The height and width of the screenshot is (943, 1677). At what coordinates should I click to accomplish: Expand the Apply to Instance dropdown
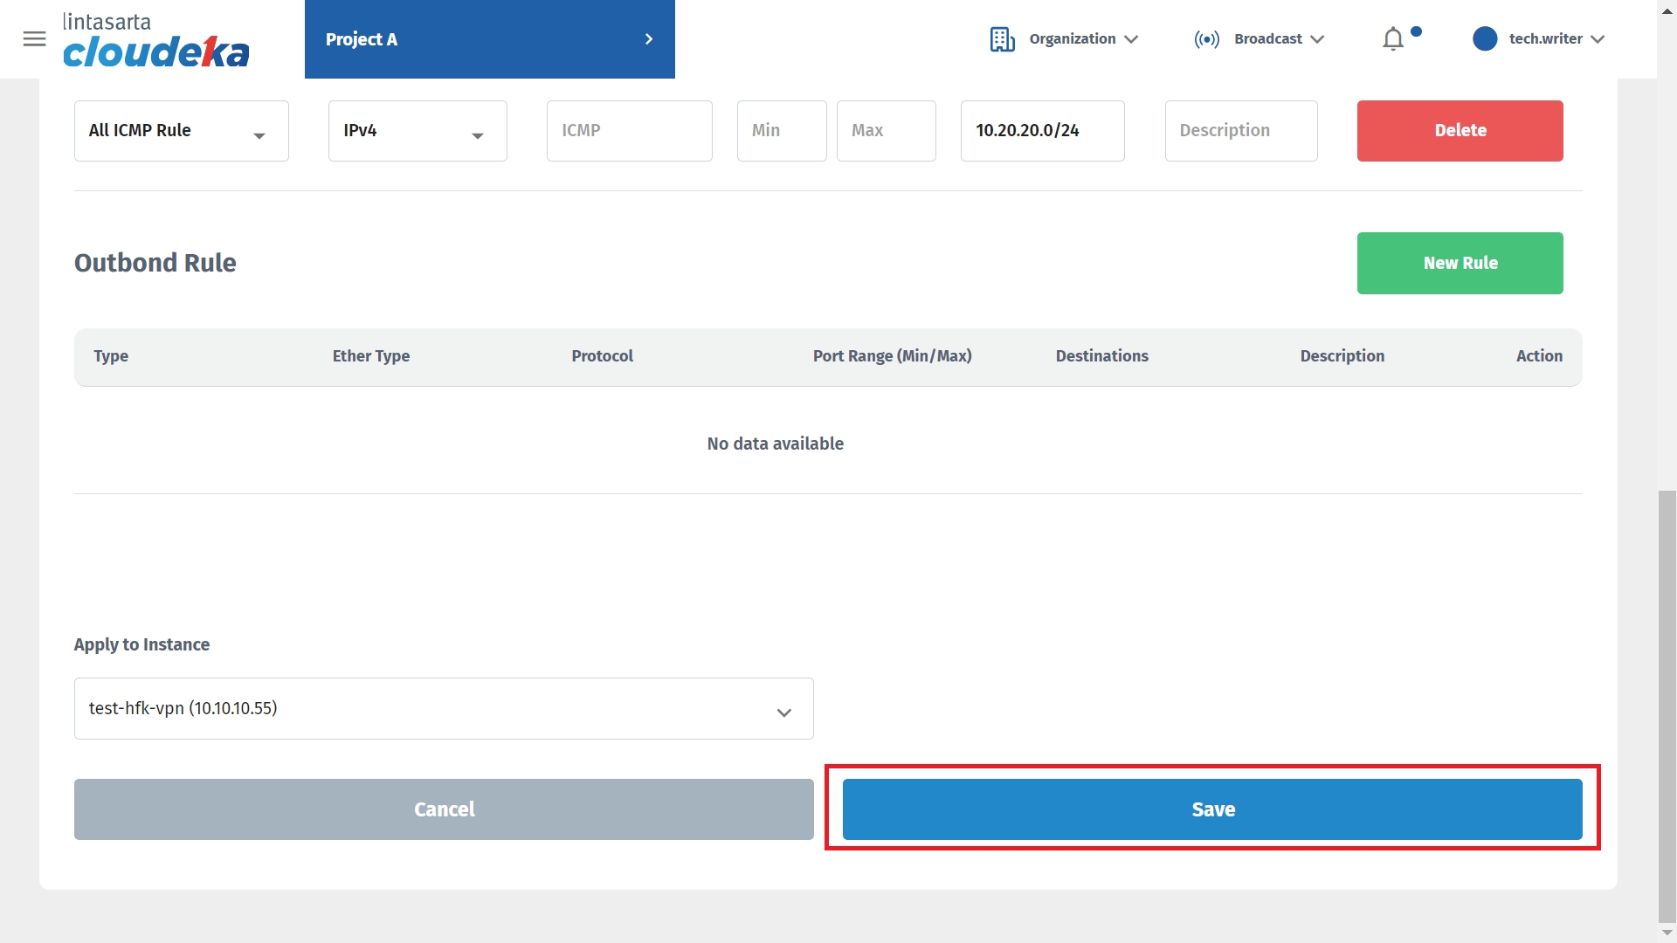443,709
